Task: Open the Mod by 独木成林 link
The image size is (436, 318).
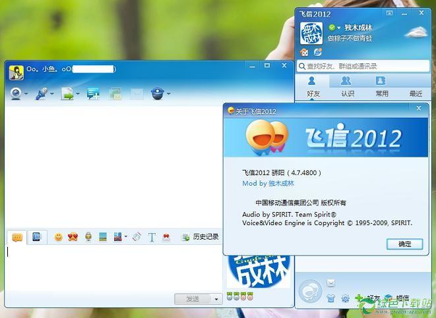Action: point(268,184)
